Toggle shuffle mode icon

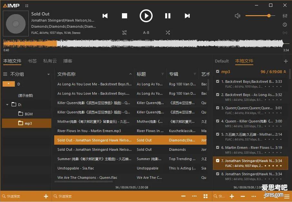click(x=168, y=33)
